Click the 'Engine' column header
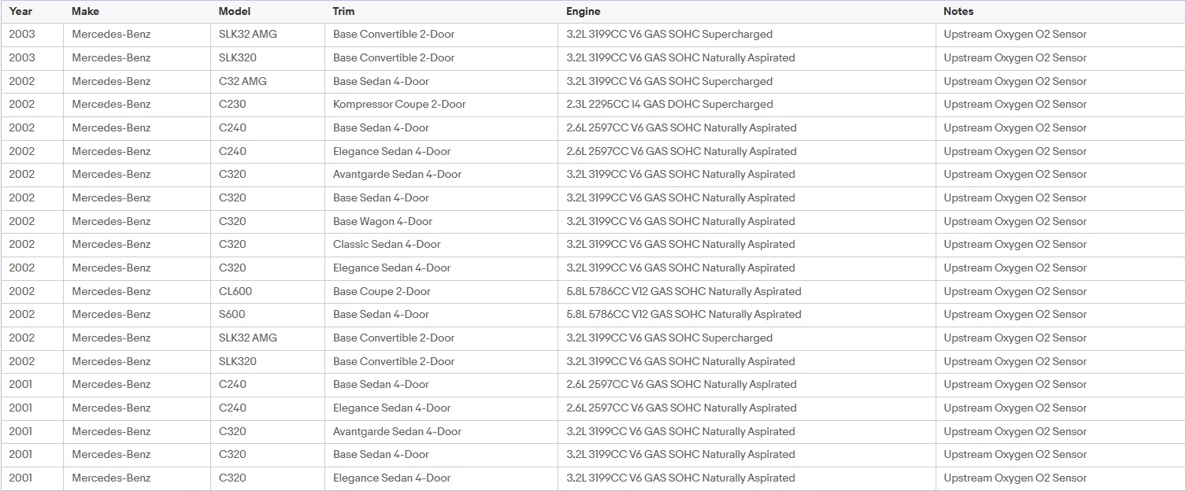The image size is (1186, 491). pos(584,12)
